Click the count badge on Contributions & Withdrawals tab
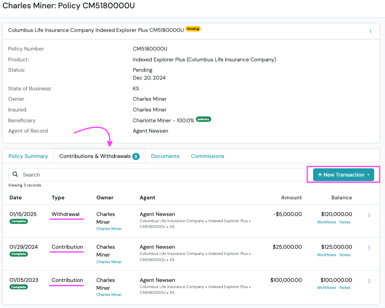385x308 pixels. (136, 156)
